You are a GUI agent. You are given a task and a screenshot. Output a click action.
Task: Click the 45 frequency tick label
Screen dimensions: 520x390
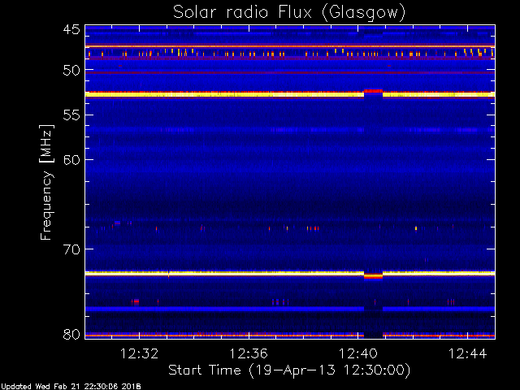pos(71,30)
